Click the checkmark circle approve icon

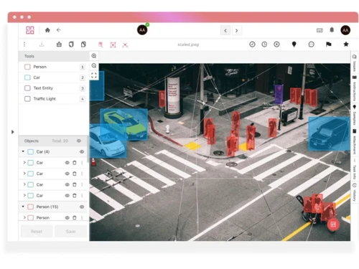[252, 44]
